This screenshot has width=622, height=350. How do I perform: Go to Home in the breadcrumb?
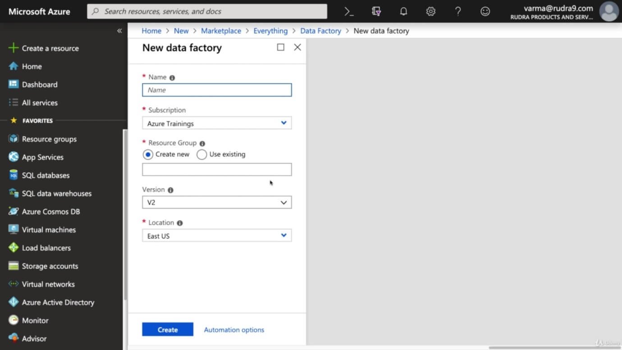151,31
